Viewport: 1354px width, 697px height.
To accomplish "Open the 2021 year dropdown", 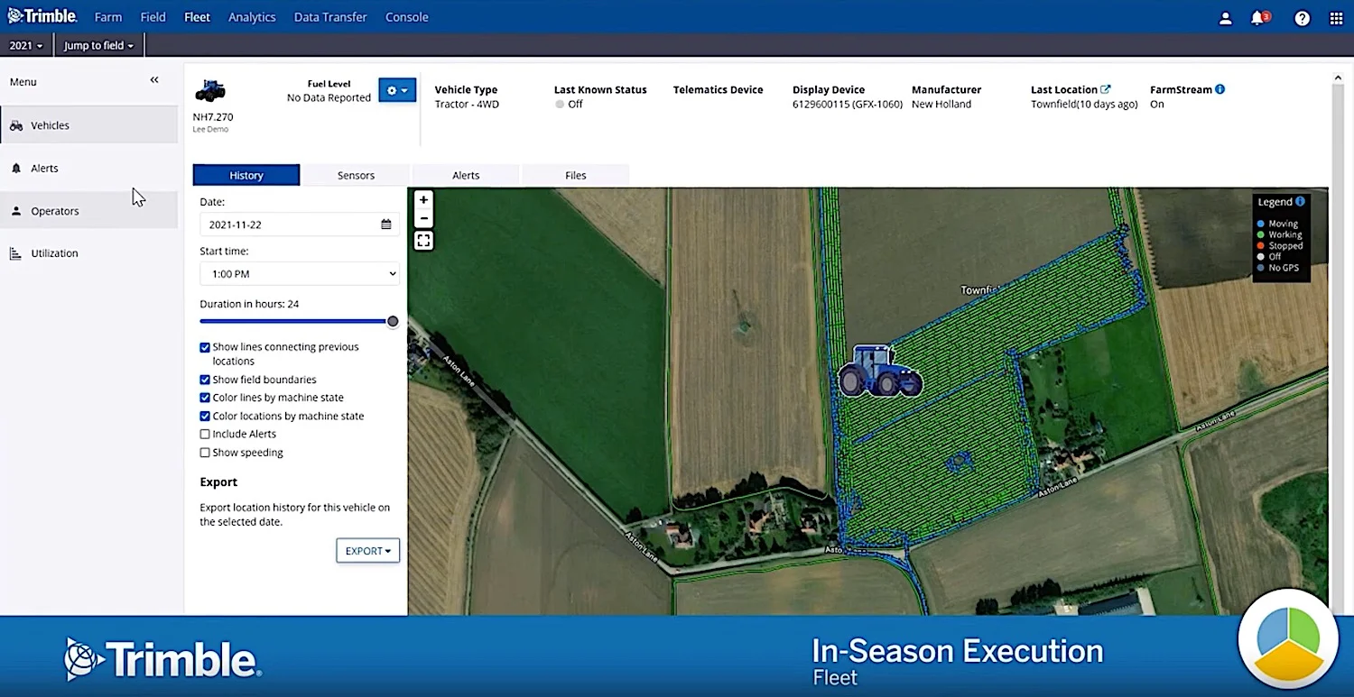I will (26, 45).
